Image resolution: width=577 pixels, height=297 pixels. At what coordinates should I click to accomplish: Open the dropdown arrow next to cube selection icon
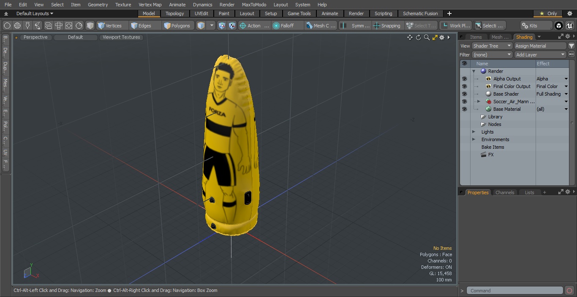[x=212, y=26]
